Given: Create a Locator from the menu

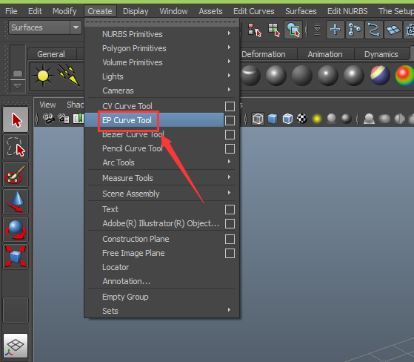Looking at the screenshot, I should click(161, 267).
